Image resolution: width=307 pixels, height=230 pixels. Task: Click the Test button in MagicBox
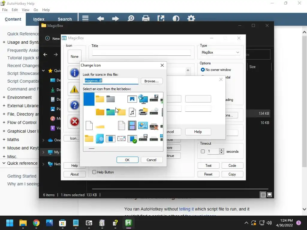coord(208,165)
